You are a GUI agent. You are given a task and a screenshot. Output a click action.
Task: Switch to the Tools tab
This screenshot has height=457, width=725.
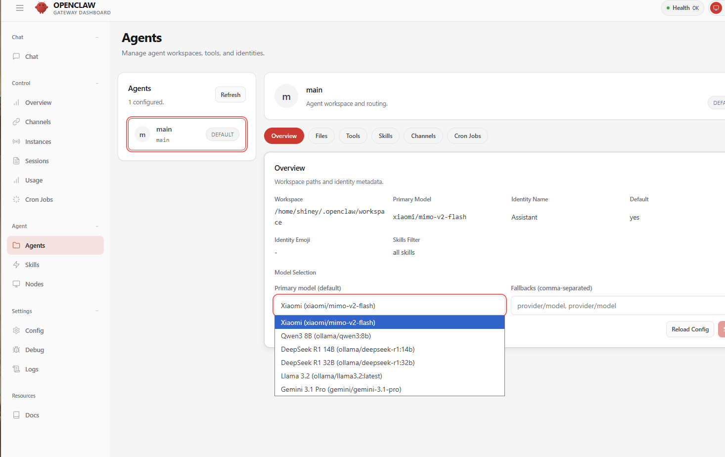point(353,136)
